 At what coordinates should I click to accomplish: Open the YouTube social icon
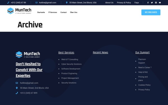point(160,3)
